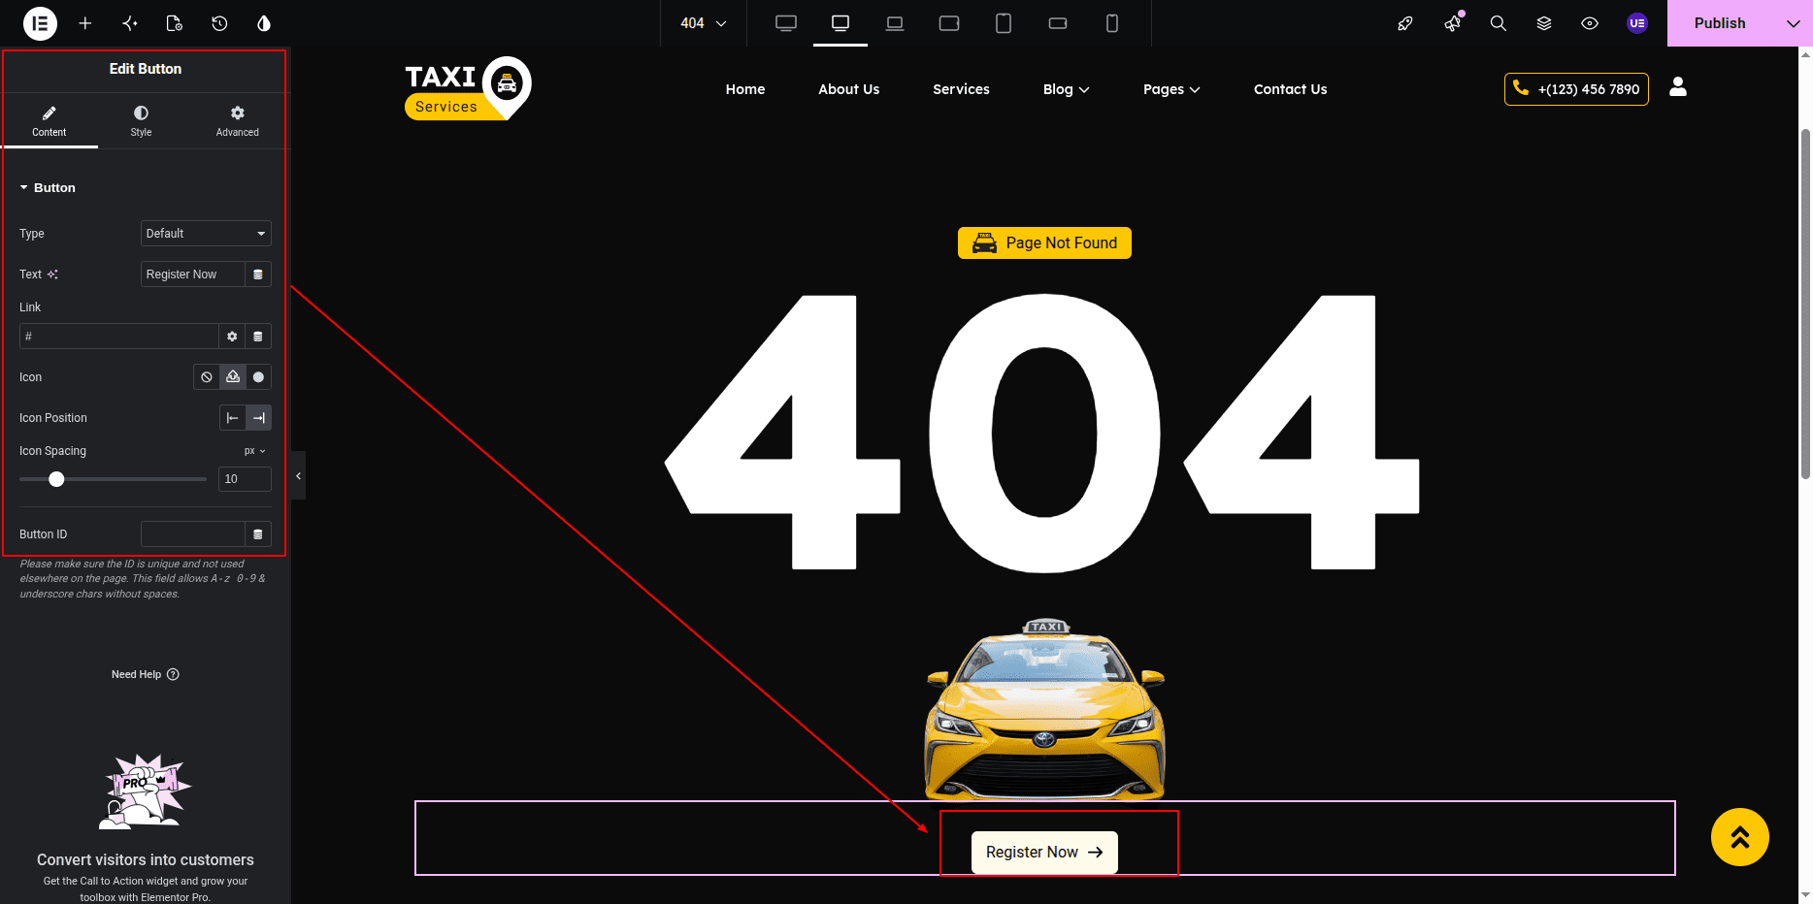Viewport: 1813px width, 904px height.
Task: Open site settings sliders icon
Action: [130, 23]
